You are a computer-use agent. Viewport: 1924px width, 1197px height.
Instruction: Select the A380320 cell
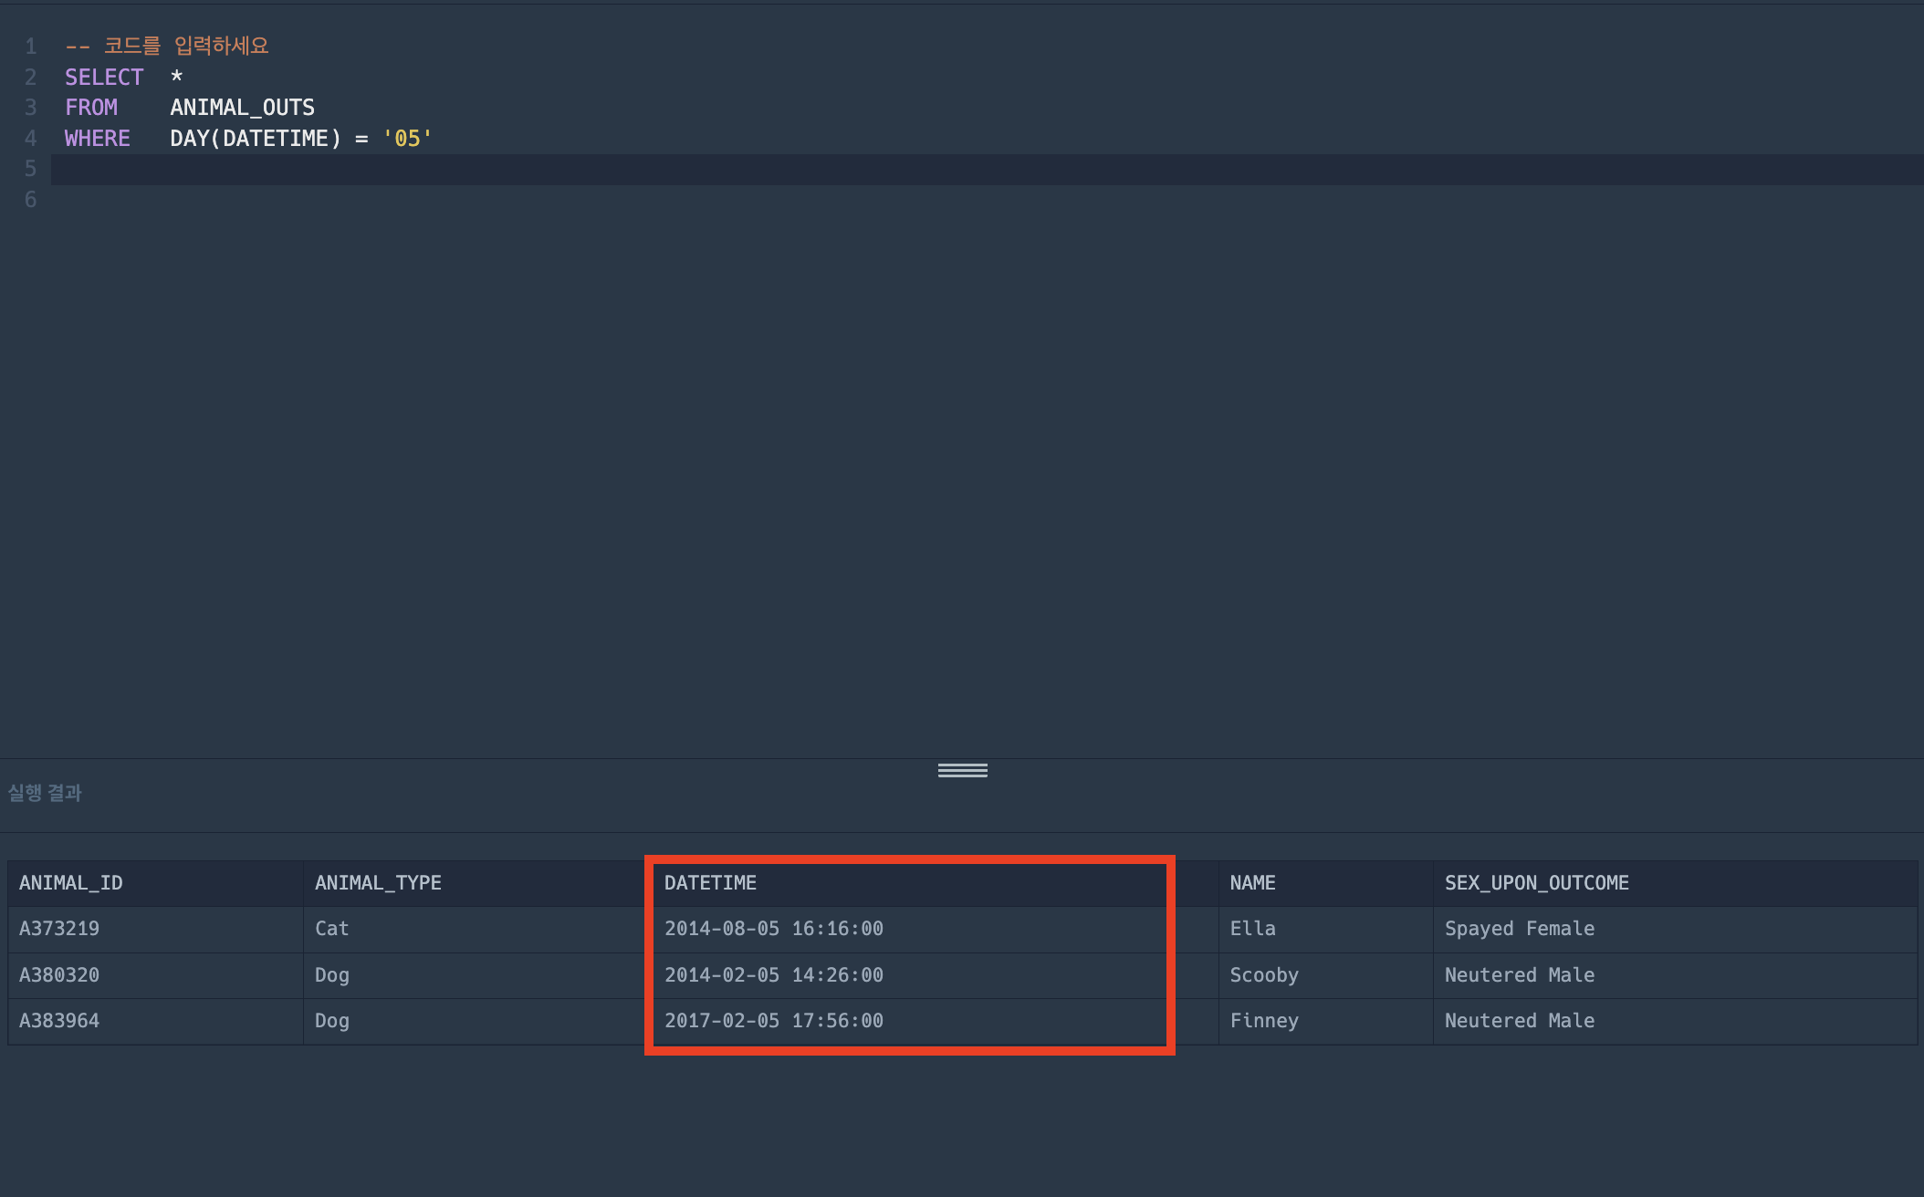point(59,975)
